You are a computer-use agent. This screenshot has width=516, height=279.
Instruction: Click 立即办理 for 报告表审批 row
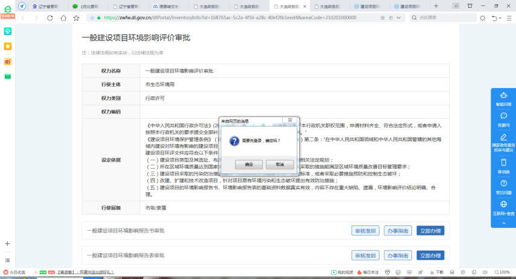430,255
